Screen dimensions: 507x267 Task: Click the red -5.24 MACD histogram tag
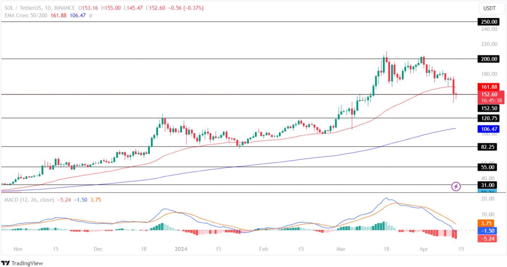pyautogui.click(x=487, y=239)
